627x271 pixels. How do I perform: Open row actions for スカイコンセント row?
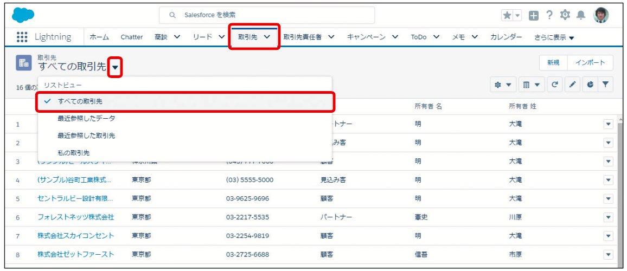pyautogui.click(x=608, y=235)
